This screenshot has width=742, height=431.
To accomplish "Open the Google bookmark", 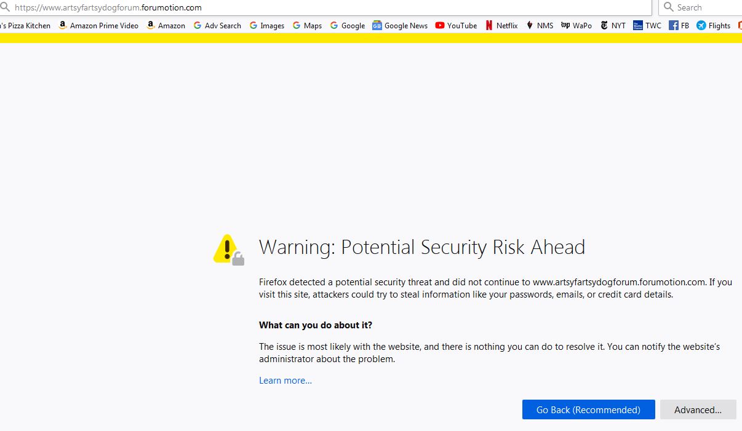I will (x=348, y=25).
